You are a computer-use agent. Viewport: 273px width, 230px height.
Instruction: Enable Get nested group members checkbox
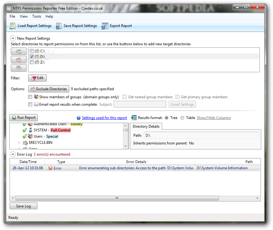124,97
